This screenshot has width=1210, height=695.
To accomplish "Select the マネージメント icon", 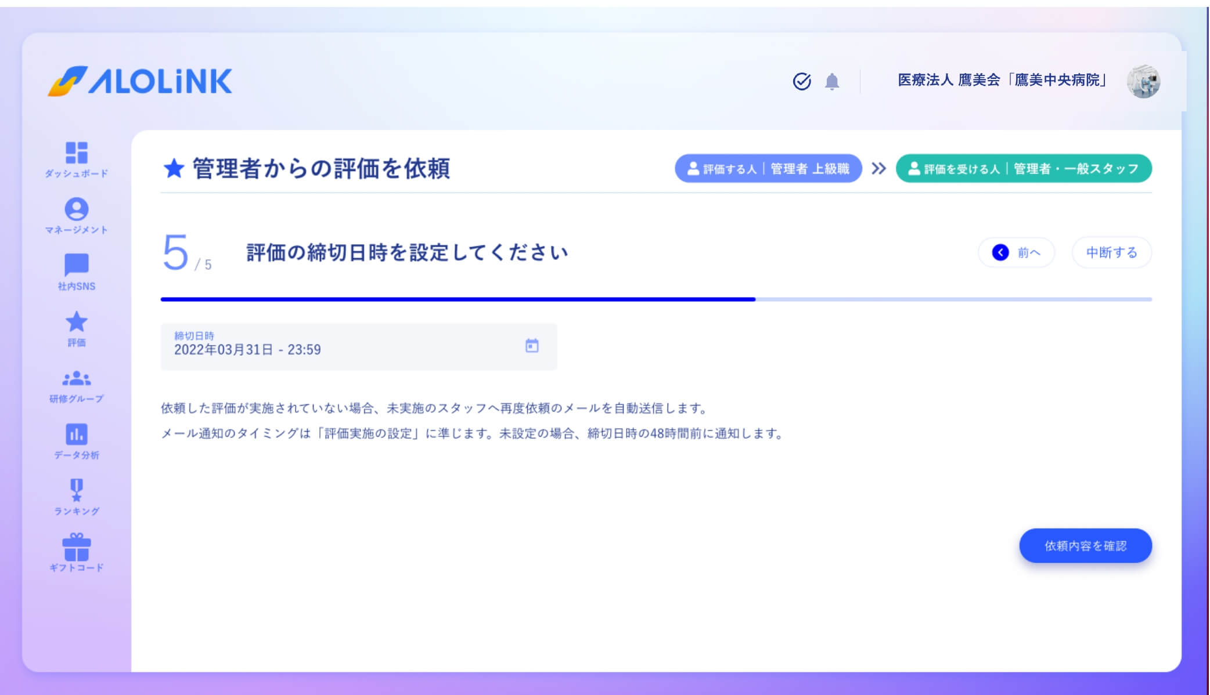I will point(76,213).
